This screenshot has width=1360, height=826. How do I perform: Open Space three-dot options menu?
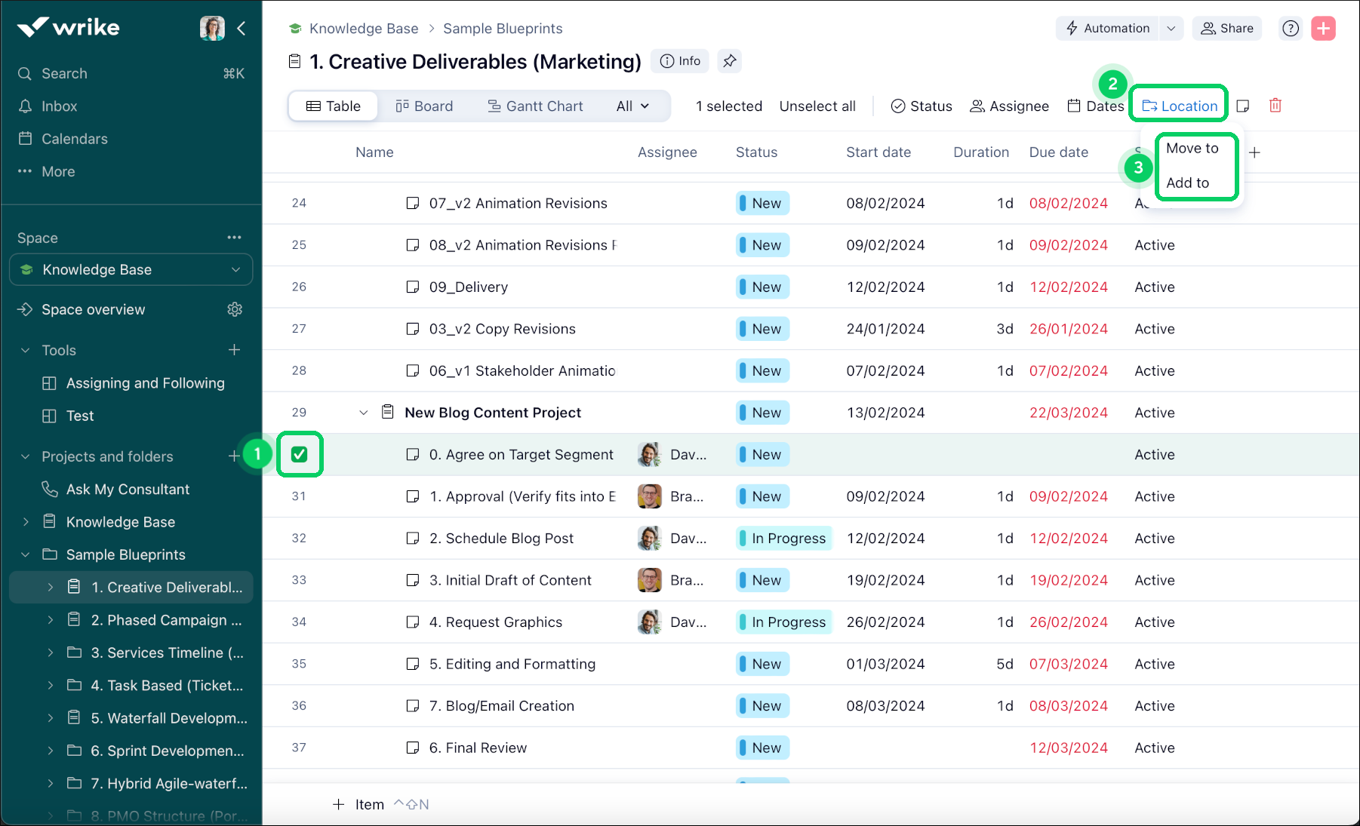[234, 238]
